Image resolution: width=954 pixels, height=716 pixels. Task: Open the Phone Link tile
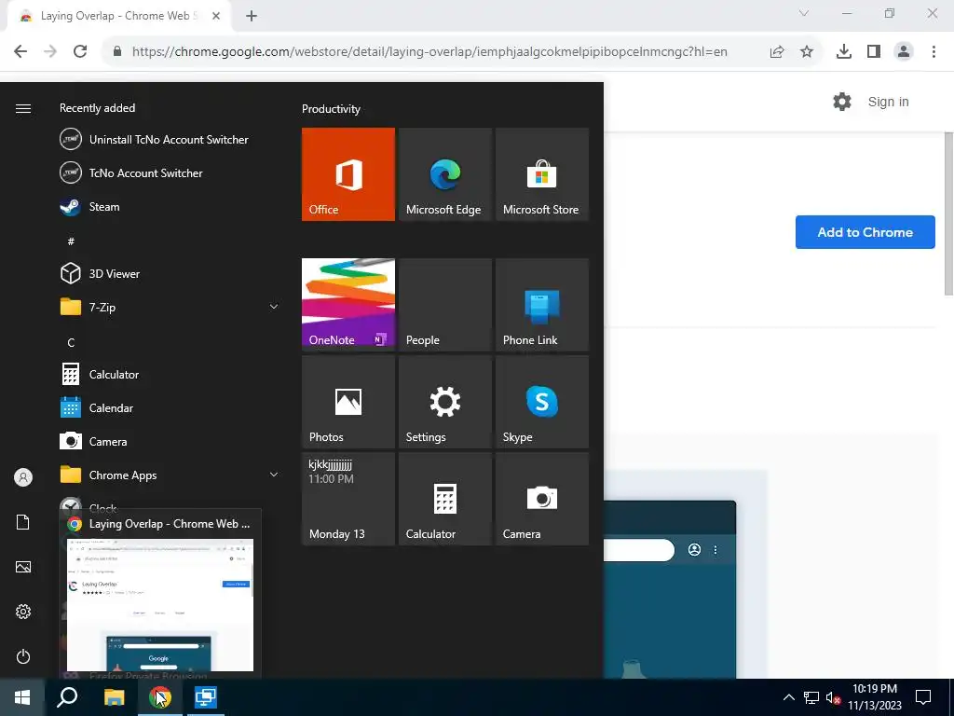tap(542, 305)
